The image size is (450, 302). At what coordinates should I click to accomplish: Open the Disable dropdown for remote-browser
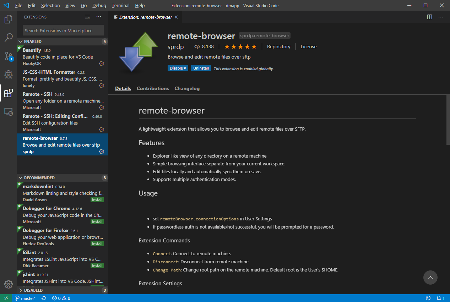click(178, 68)
